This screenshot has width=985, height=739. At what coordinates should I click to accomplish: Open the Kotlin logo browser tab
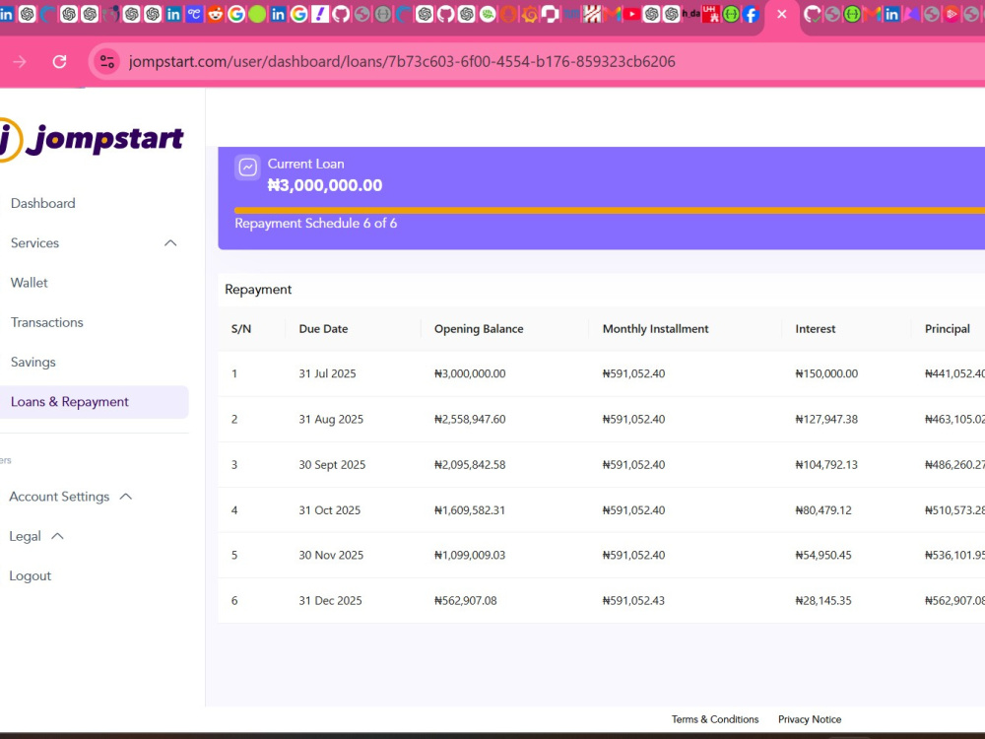pyautogui.click(x=911, y=14)
